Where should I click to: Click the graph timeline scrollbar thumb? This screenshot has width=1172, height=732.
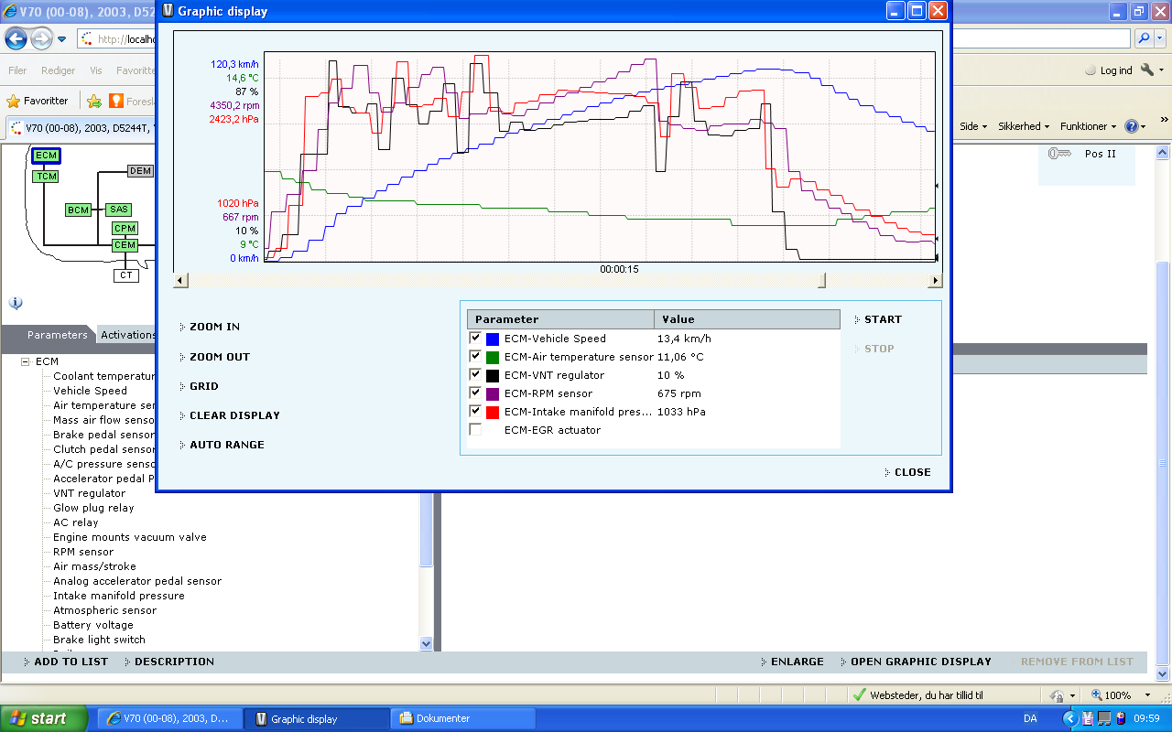tap(821, 281)
